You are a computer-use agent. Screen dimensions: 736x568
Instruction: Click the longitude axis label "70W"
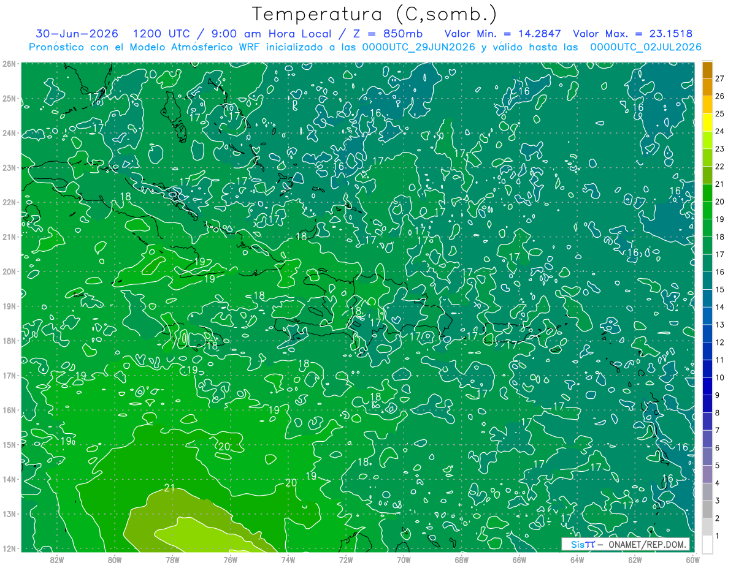click(x=404, y=559)
